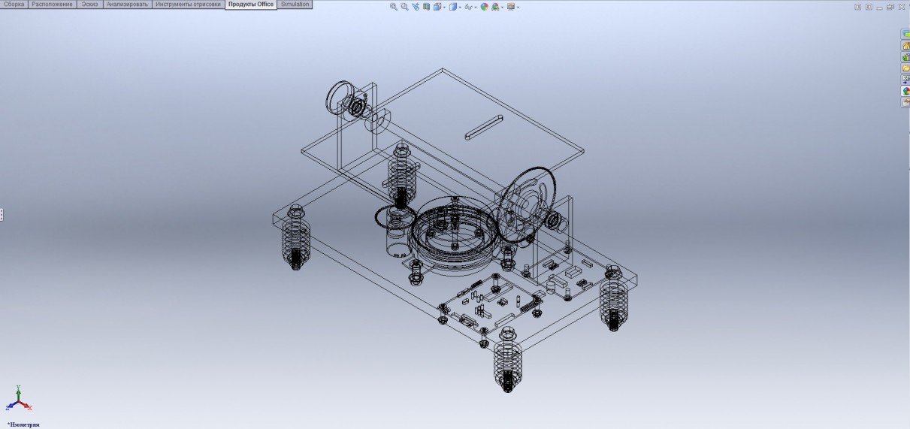Viewport: 910px width, 429px height.
Task: Switch to the Эскиз tab
Action: tap(89, 5)
